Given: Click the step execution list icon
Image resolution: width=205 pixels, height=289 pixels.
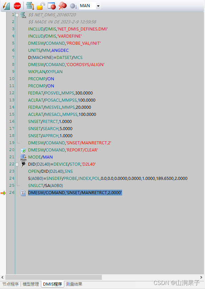Looking at the screenshot, I should point(30,6).
